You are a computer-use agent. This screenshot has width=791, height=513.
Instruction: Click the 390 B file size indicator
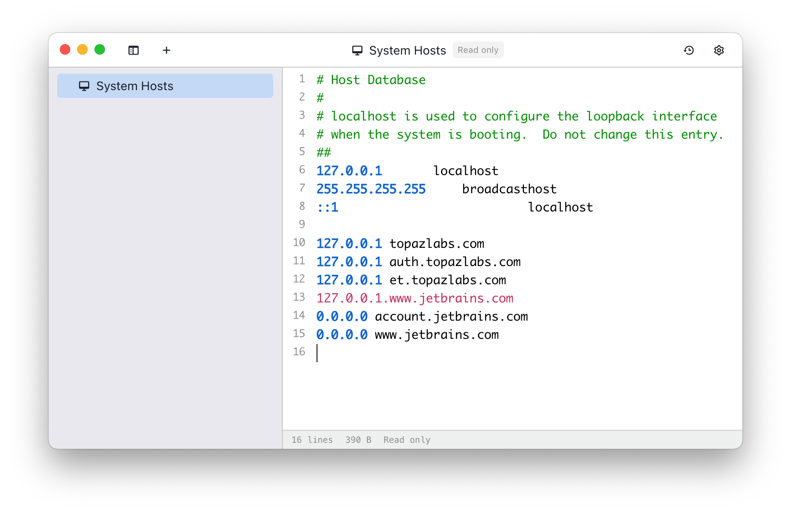point(359,439)
